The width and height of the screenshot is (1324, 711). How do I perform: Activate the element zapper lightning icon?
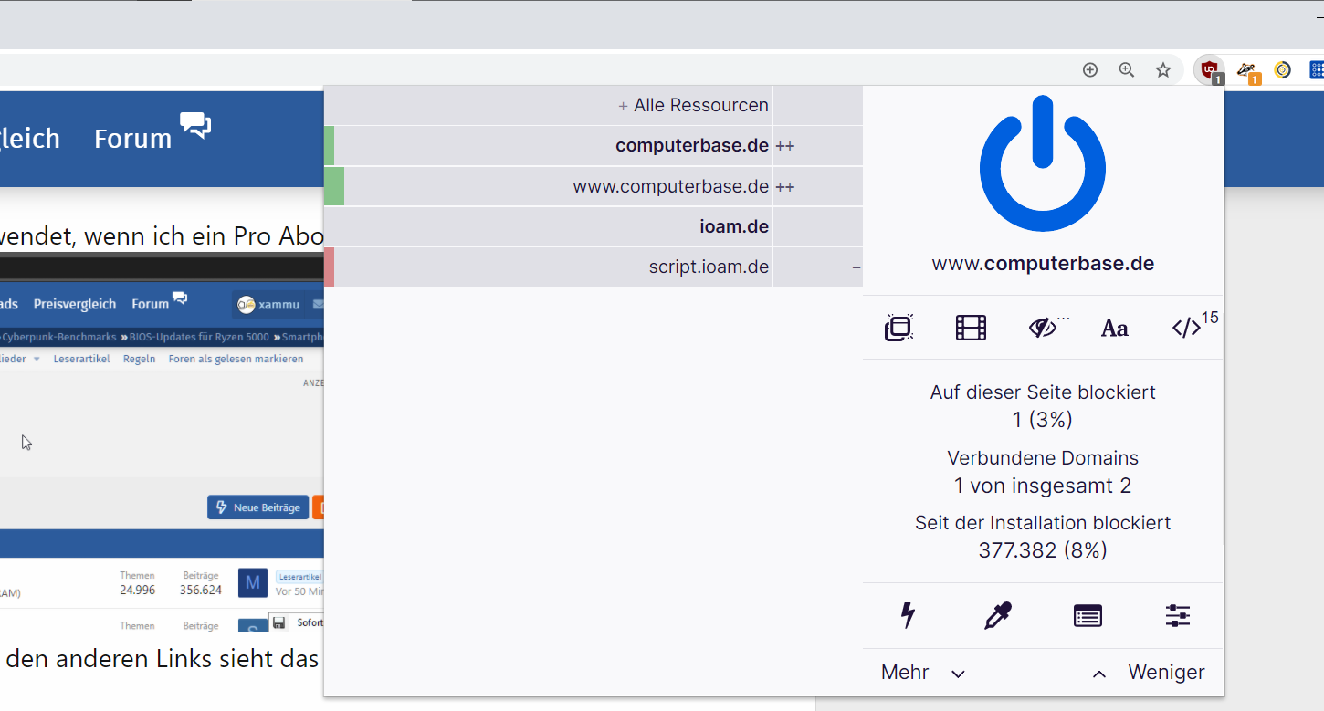tap(908, 616)
